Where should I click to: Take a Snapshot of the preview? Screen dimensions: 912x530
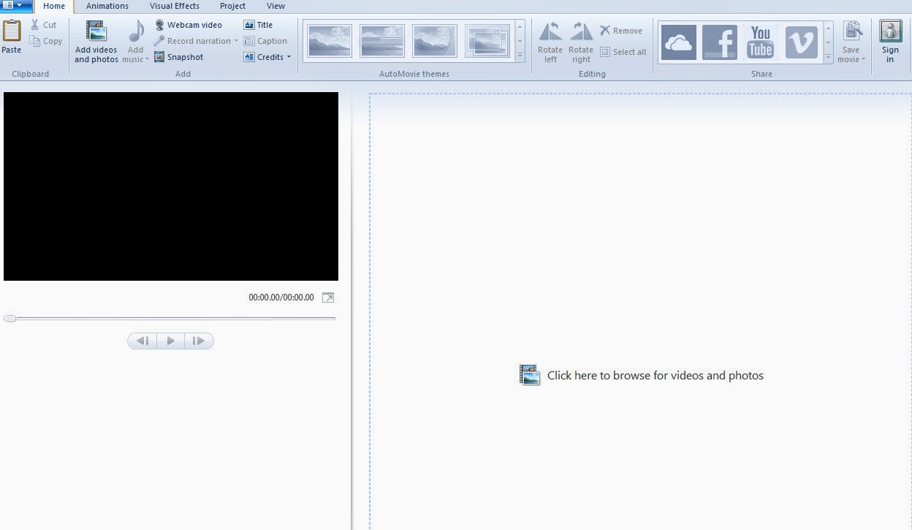pyautogui.click(x=179, y=56)
